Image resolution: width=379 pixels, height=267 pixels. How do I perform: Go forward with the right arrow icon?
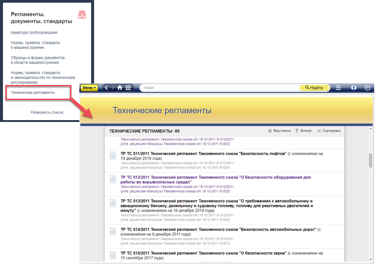tap(113, 88)
